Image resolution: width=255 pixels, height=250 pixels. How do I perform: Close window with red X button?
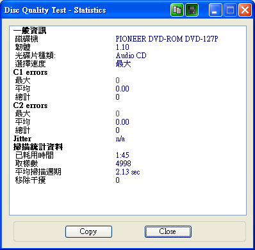tap(245, 10)
